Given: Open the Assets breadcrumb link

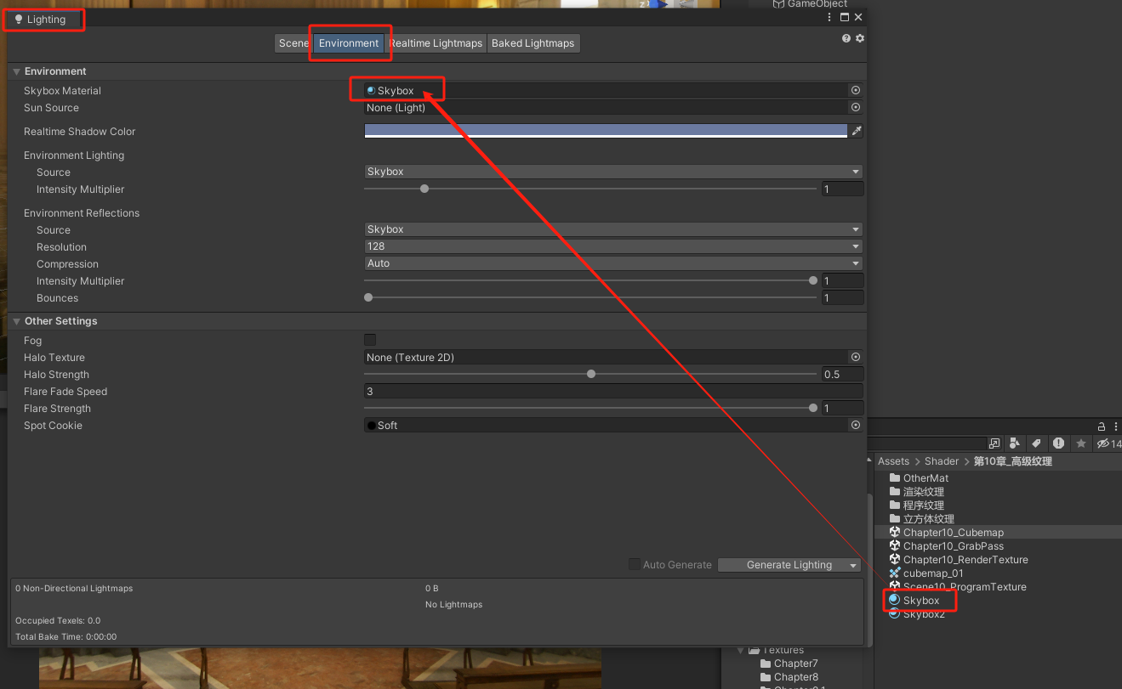Looking at the screenshot, I should 893,460.
